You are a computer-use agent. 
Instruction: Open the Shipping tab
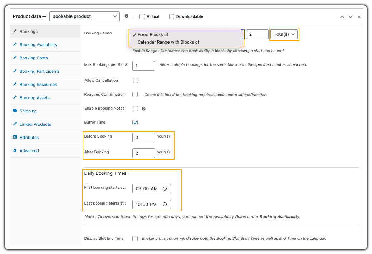(x=45, y=111)
